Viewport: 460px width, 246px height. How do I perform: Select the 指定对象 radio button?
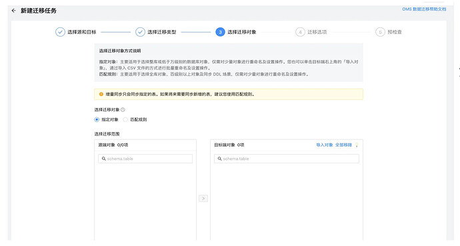point(97,119)
